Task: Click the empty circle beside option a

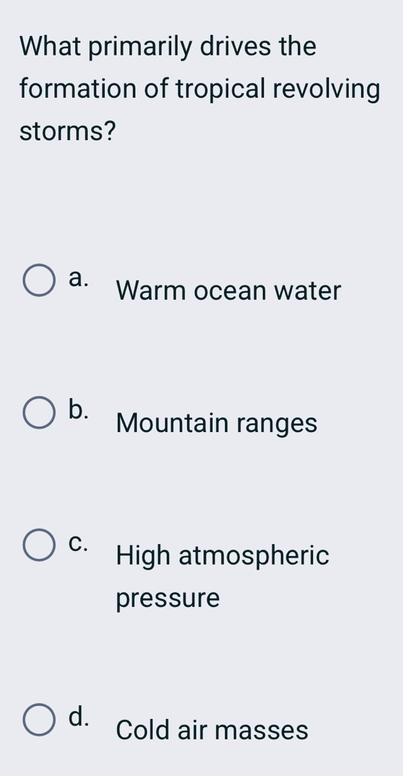Action: point(39,279)
